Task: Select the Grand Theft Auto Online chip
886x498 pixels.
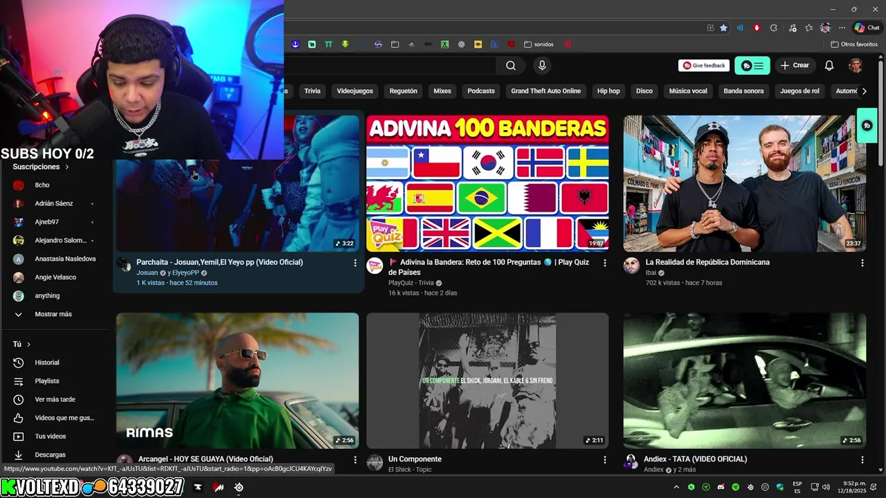Action: click(545, 91)
